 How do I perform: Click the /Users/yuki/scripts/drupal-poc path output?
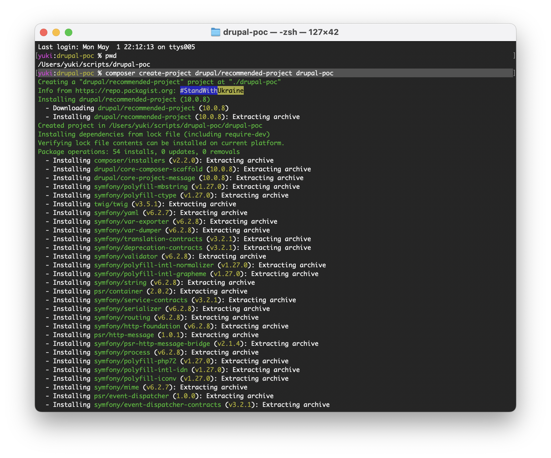pyautogui.click(x=94, y=64)
